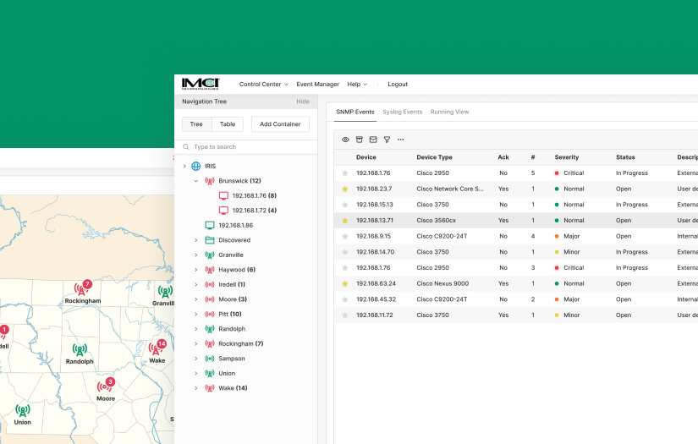Switch to the Syslog Events tab

click(402, 112)
